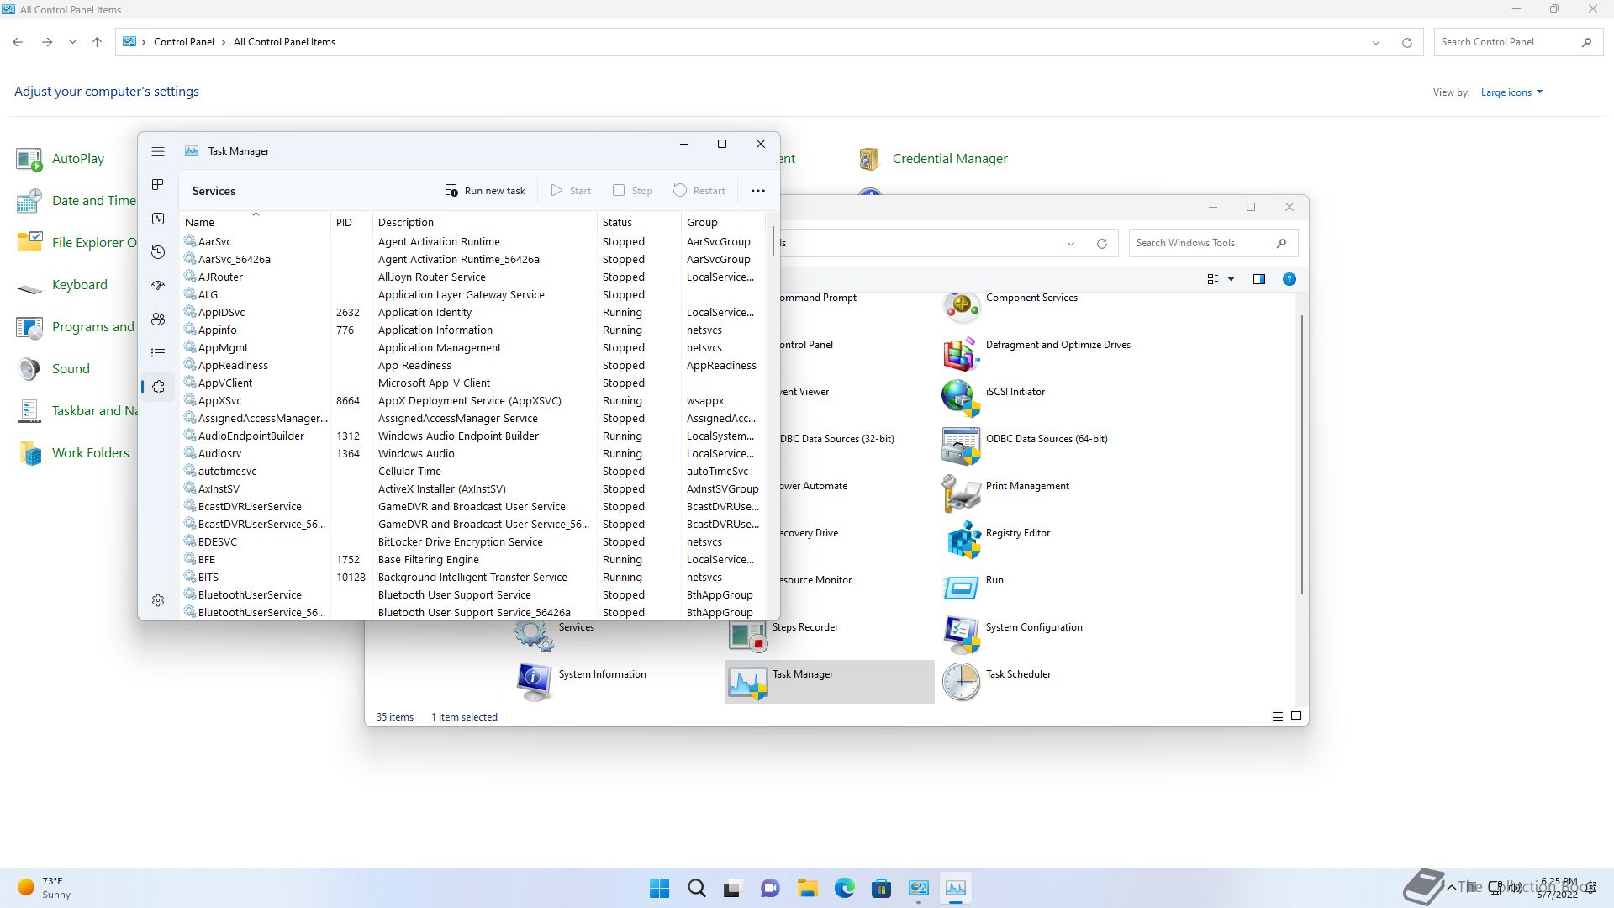Click the Start service button
1614x908 pixels.
(571, 191)
